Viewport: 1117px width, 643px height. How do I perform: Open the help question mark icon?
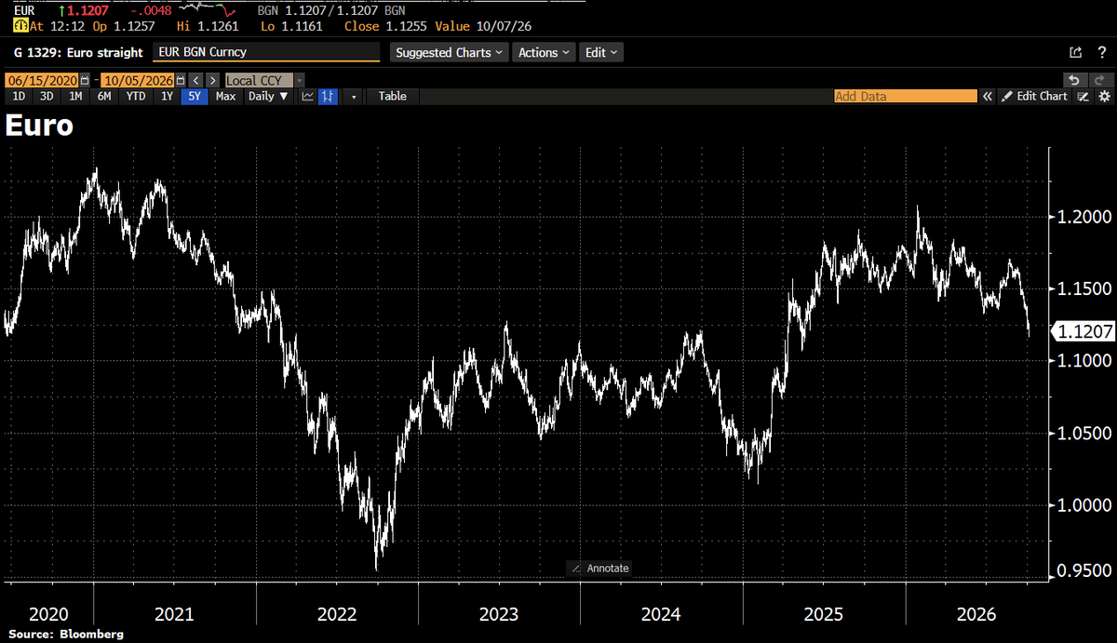1100,53
